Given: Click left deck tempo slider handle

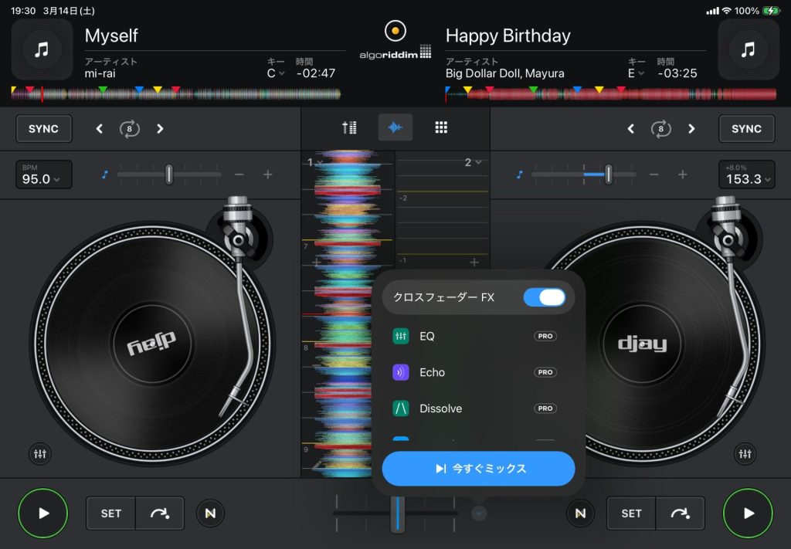Looking at the screenshot, I should tap(168, 175).
